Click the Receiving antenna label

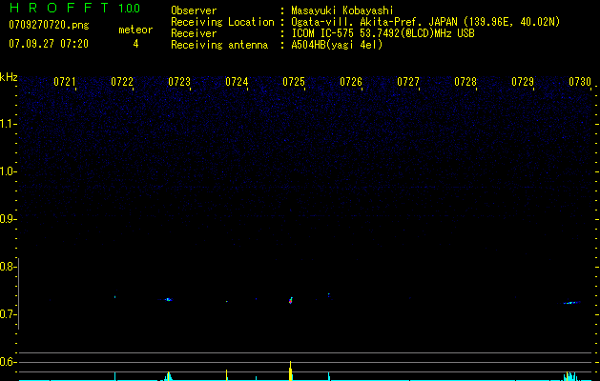219,45
